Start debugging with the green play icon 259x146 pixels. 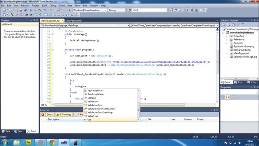70,10
